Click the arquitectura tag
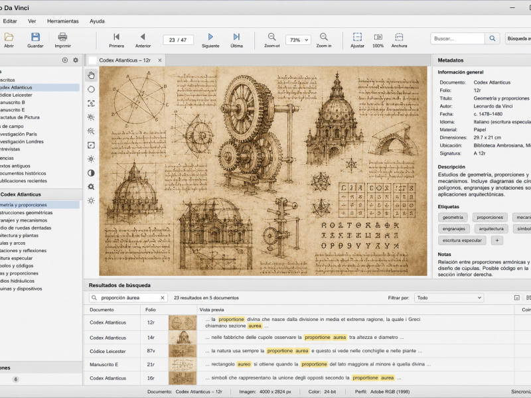531x398 pixels. 491,229
